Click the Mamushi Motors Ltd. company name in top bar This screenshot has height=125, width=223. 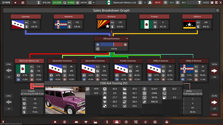(125, 3)
